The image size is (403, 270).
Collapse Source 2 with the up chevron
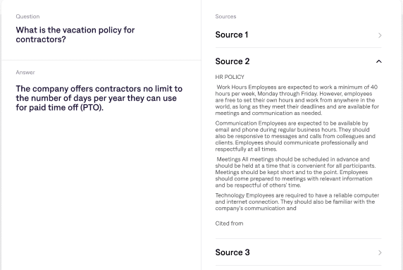379,61
